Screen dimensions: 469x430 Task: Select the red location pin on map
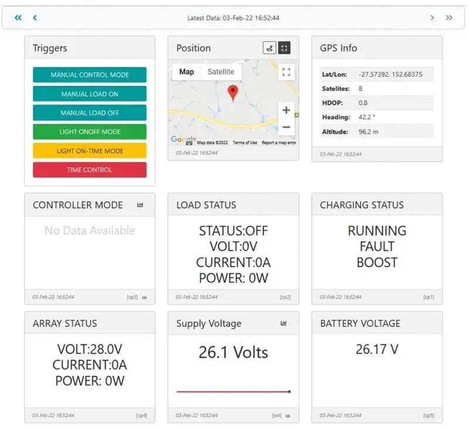point(233,93)
